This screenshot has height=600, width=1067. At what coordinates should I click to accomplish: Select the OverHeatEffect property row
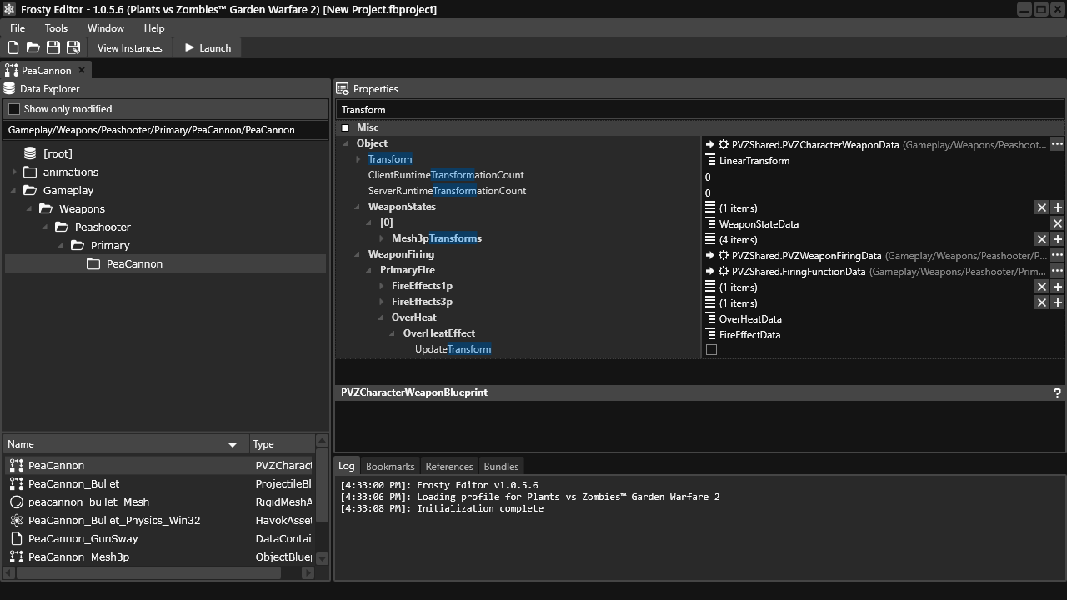click(439, 333)
